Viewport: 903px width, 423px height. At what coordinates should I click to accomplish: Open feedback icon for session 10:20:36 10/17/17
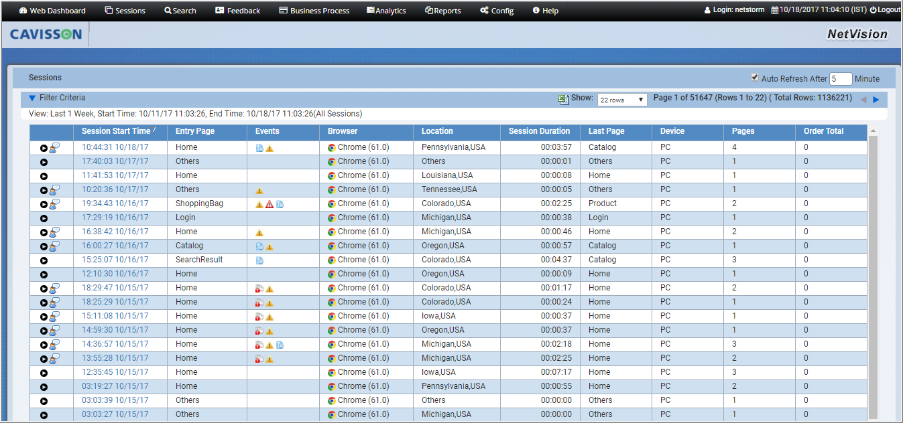tap(54, 189)
